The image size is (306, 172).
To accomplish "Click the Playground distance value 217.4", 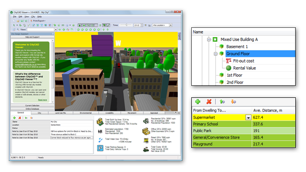I will (258, 144).
